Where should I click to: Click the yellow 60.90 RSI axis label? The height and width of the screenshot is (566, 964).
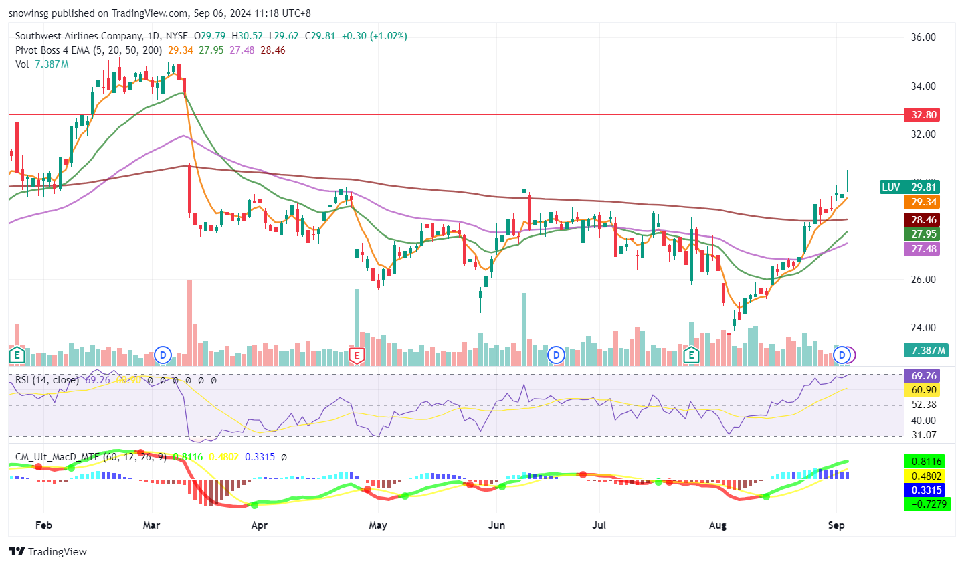pyautogui.click(x=924, y=390)
